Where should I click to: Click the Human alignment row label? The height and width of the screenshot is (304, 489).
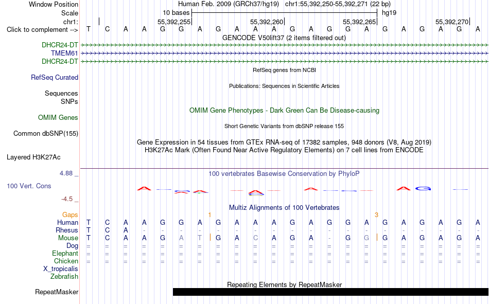67,222
